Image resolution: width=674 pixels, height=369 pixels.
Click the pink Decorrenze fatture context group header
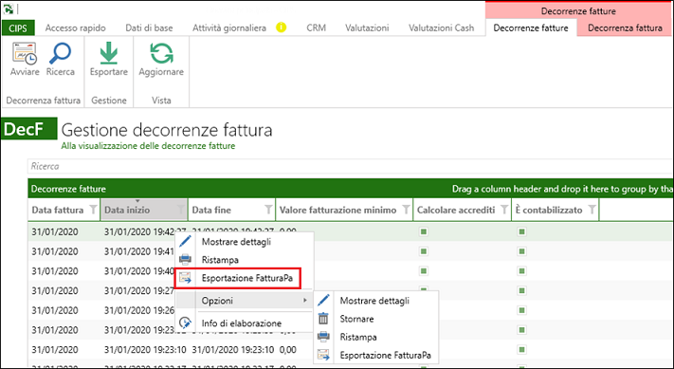pos(578,10)
